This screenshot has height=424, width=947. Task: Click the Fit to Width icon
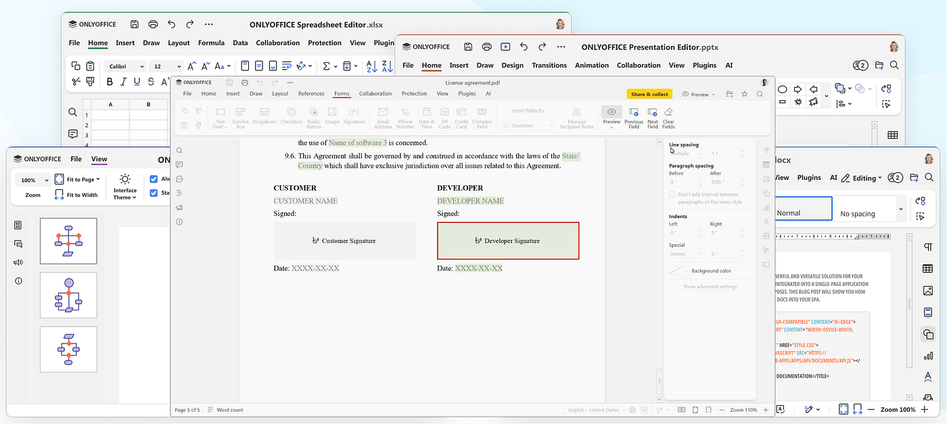60,195
